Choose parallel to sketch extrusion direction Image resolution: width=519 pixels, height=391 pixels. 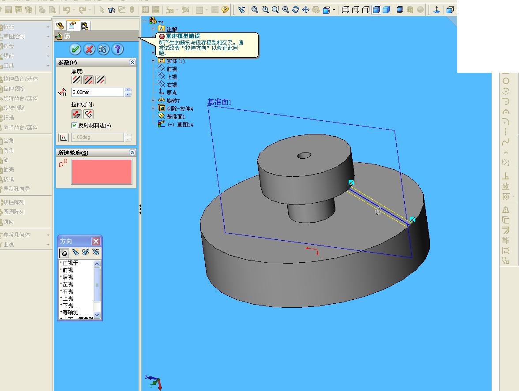[x=76, y=114]
